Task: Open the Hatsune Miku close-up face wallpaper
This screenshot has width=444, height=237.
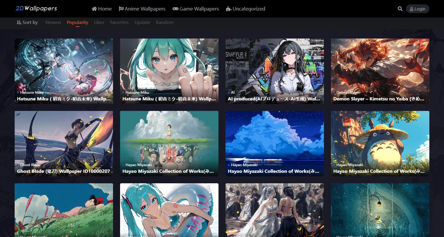Action: pos(169,67)
